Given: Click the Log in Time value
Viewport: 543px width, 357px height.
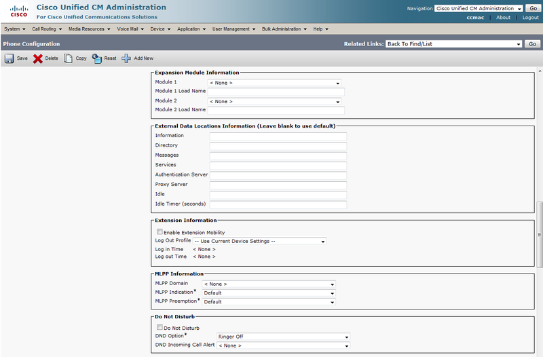Looking at the screenshot, I should (x=204, y=249).
